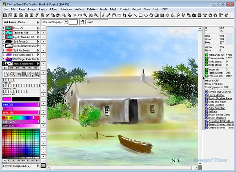Click the checkered texture panel icon
236x172 pixels.
click(25, 74)
